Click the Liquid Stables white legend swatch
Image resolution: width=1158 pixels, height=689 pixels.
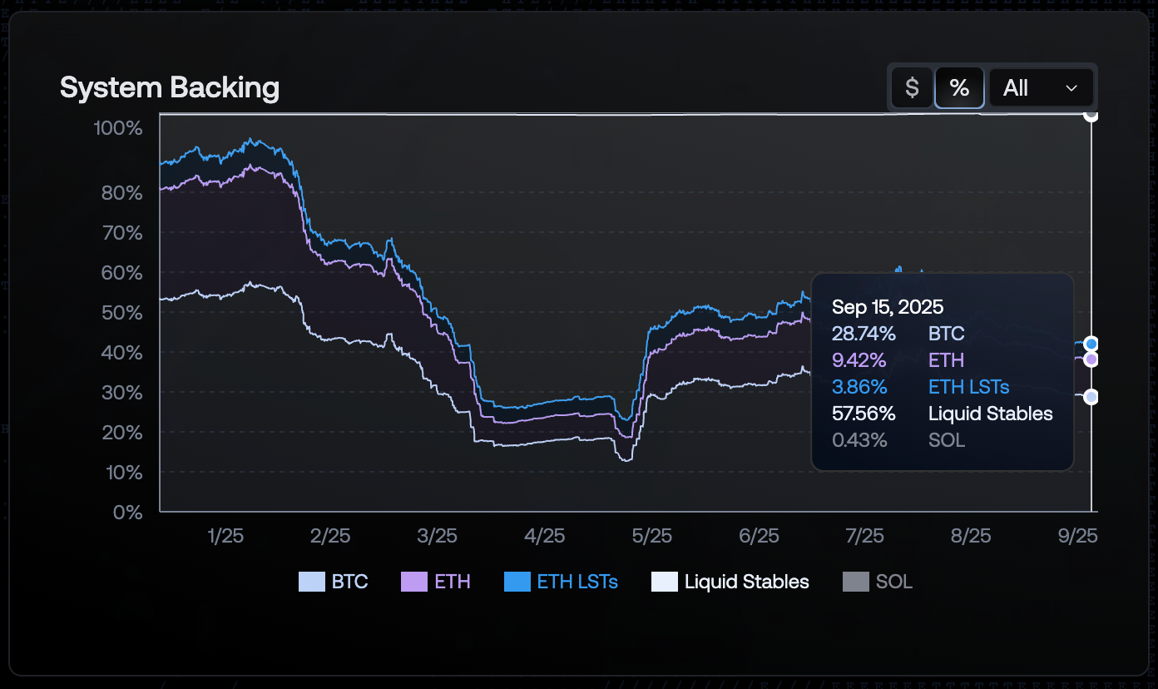point(664,582)
